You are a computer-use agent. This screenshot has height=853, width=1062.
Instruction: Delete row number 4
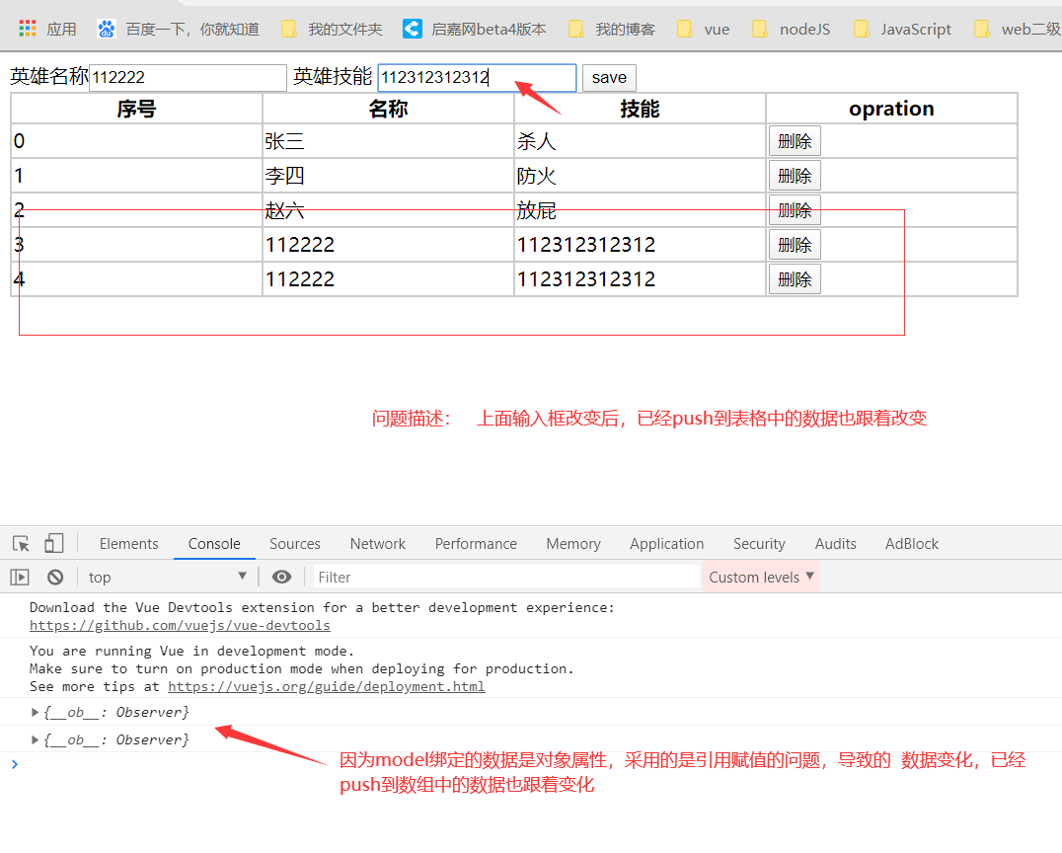795,279
